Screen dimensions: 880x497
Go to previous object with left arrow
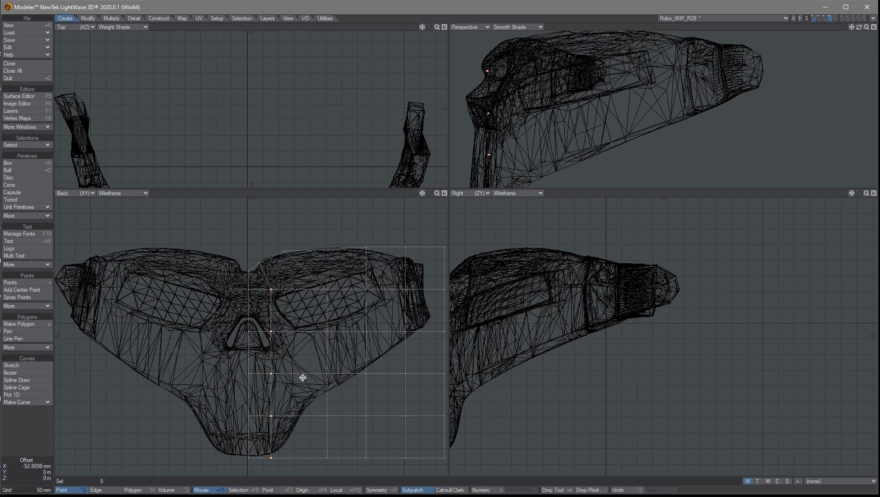[793, 18]
